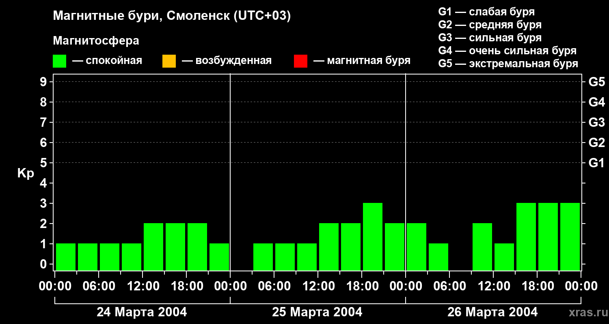Click the 'Магнитосфера' heading
Viewport: 609px width, 324px height.
click(x=96, y=41)
